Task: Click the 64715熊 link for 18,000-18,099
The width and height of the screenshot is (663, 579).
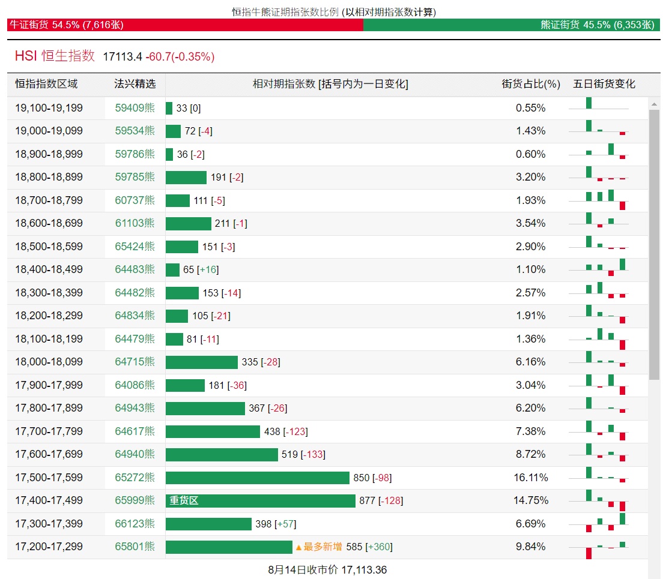Action: tap(135, 362)
